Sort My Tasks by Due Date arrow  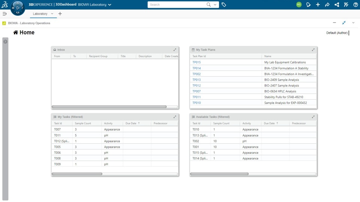pyautogui.click(x=139, y=123)
